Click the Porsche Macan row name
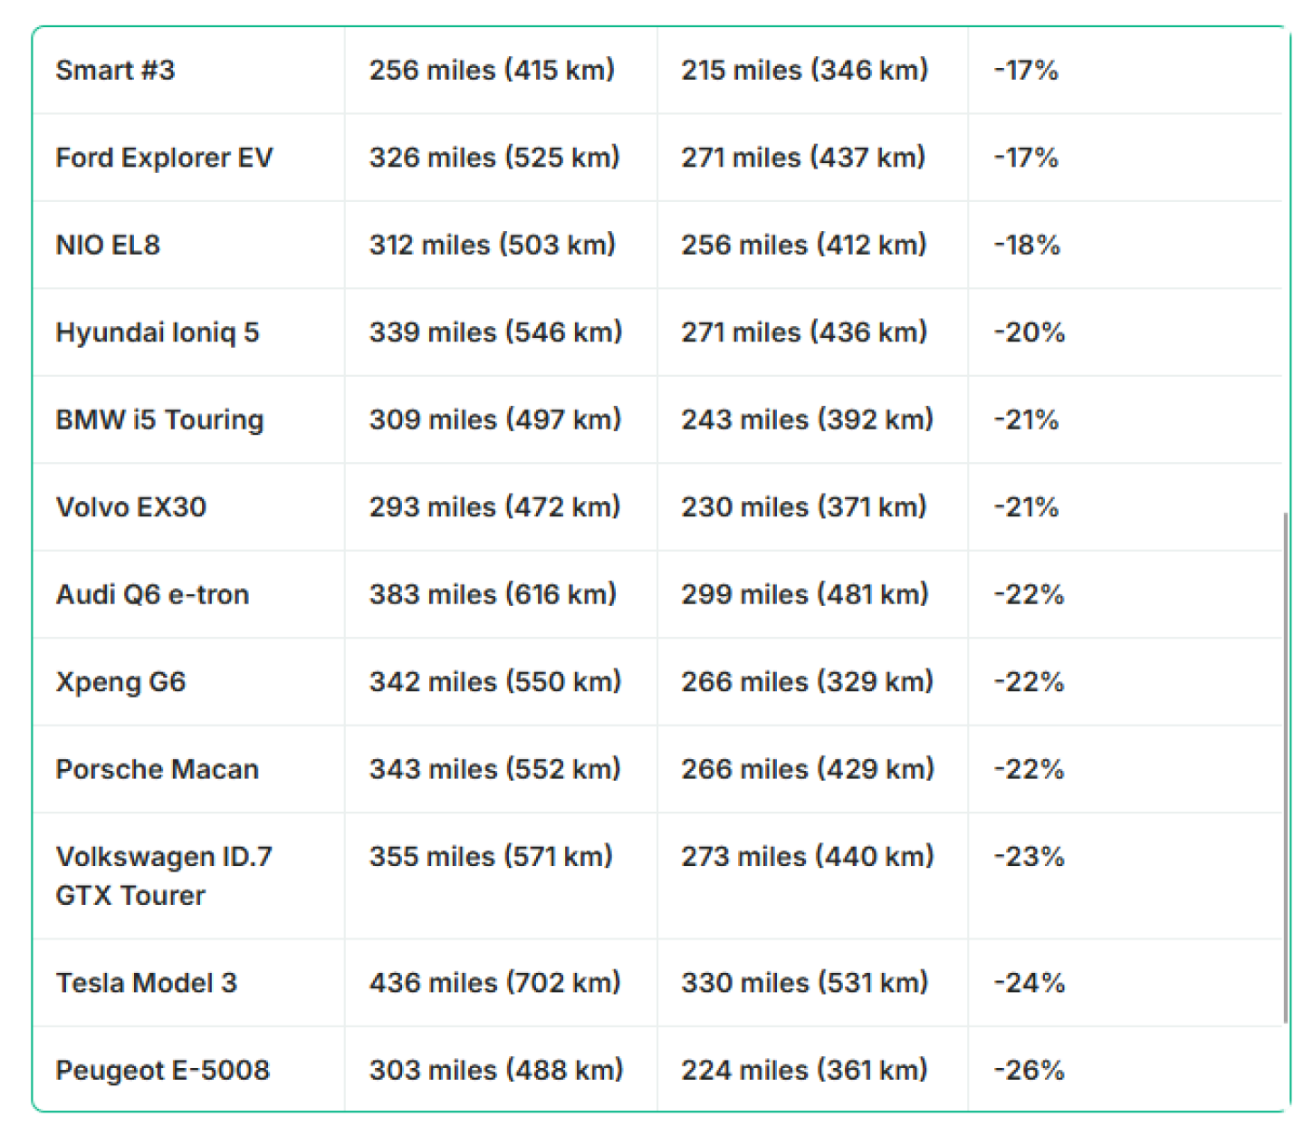 (x=157, y=770)
